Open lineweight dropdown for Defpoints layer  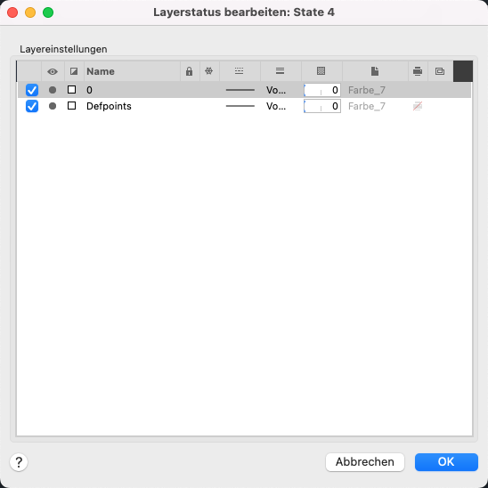276,106
